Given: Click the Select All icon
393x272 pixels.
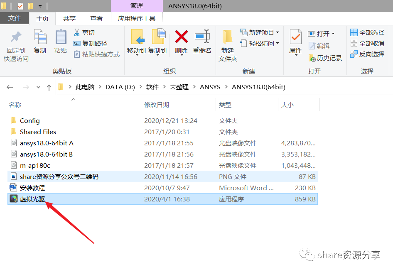Looking at the screenshot, I should coord(354,32).
